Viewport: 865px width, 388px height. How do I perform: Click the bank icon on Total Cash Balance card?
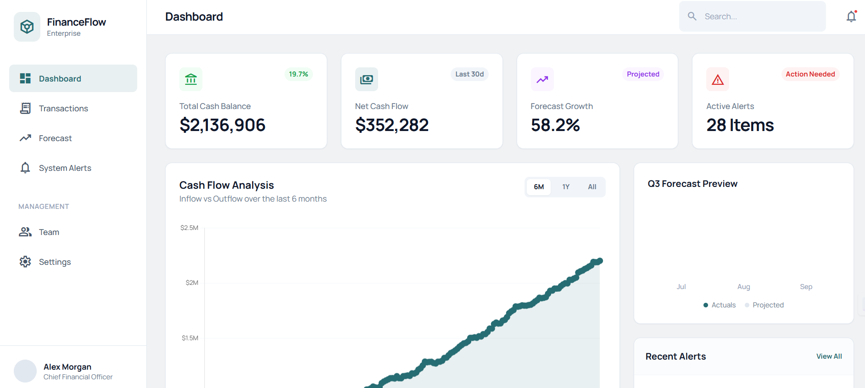click(191, 79)
